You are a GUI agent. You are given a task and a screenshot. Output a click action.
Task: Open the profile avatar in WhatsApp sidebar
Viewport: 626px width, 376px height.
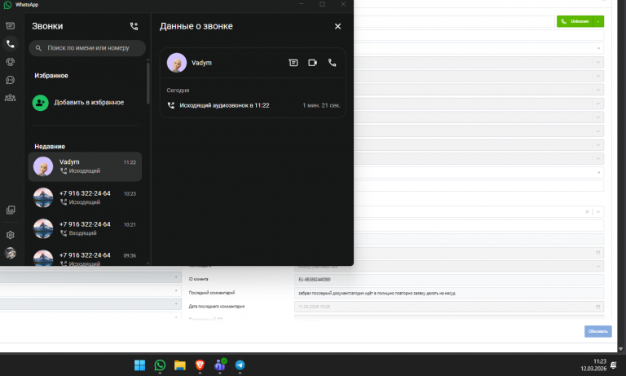(11, 253)
